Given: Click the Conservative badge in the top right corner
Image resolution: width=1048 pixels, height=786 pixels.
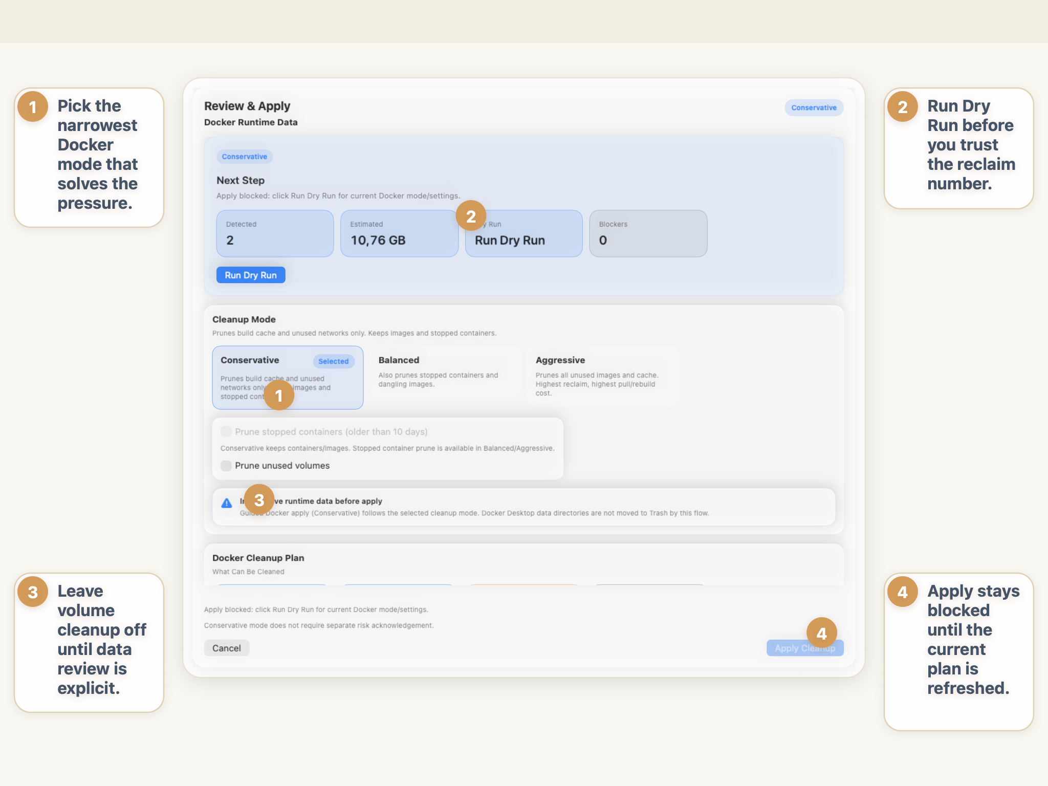Looking at the screenshot, I should point(814,107).
